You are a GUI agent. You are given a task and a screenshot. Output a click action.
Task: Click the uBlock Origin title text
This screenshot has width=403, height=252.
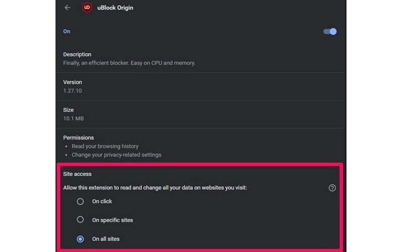pos(117,8)
